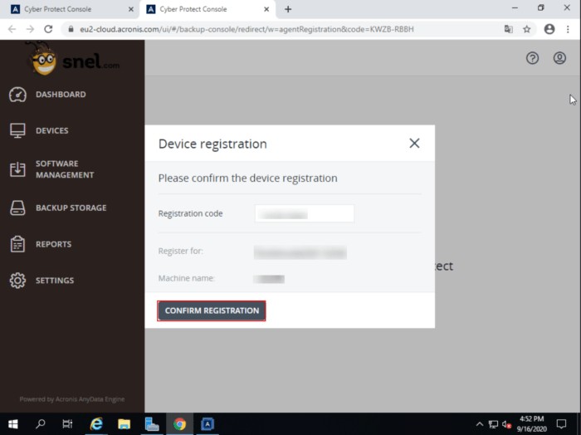581x435 pixels.
Task: Click 'Please confirm the device registration' text
Action: (247, 178)
